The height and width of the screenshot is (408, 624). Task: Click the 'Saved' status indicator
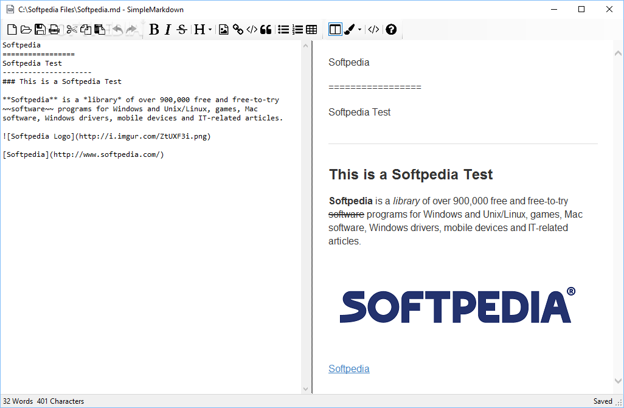pos(603,401)
